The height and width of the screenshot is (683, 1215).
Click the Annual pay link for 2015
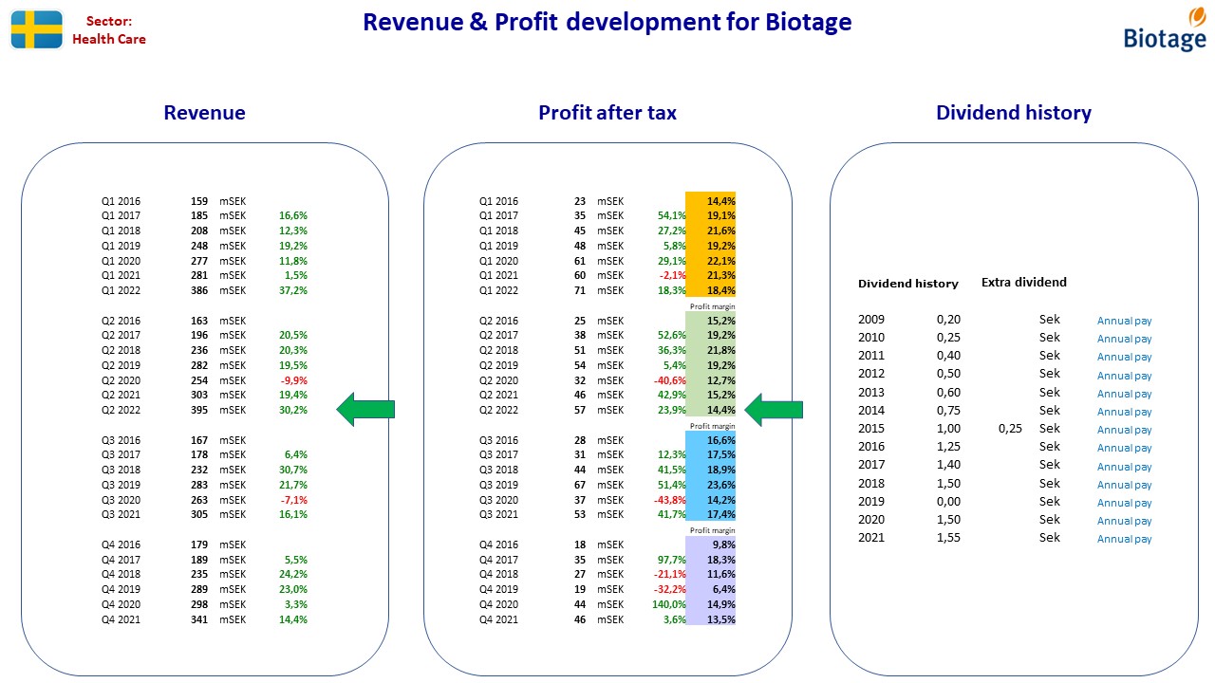pyautogui.click(x=1125, y=430)
